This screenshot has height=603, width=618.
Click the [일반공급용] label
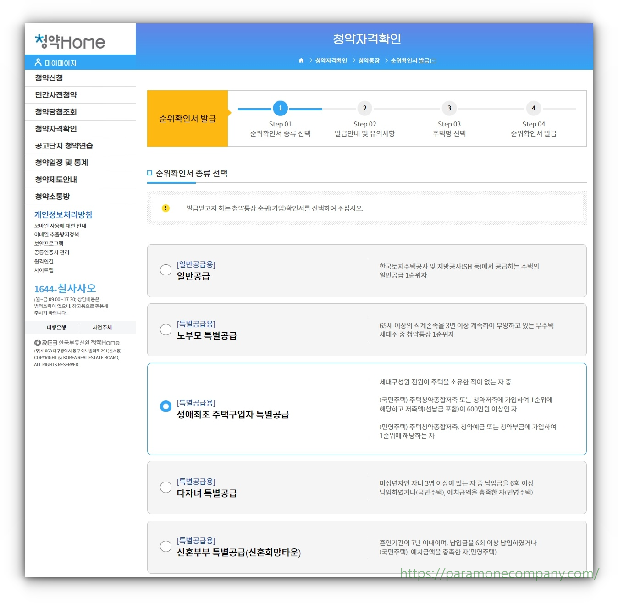coord(196,264)
